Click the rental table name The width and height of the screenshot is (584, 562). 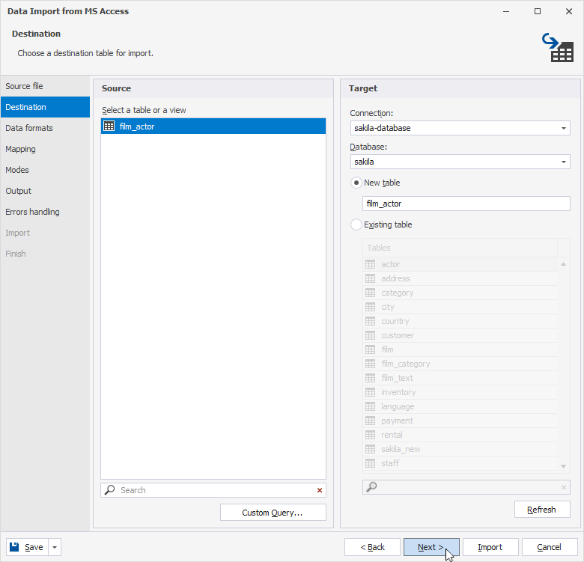(x=392, y=435)
